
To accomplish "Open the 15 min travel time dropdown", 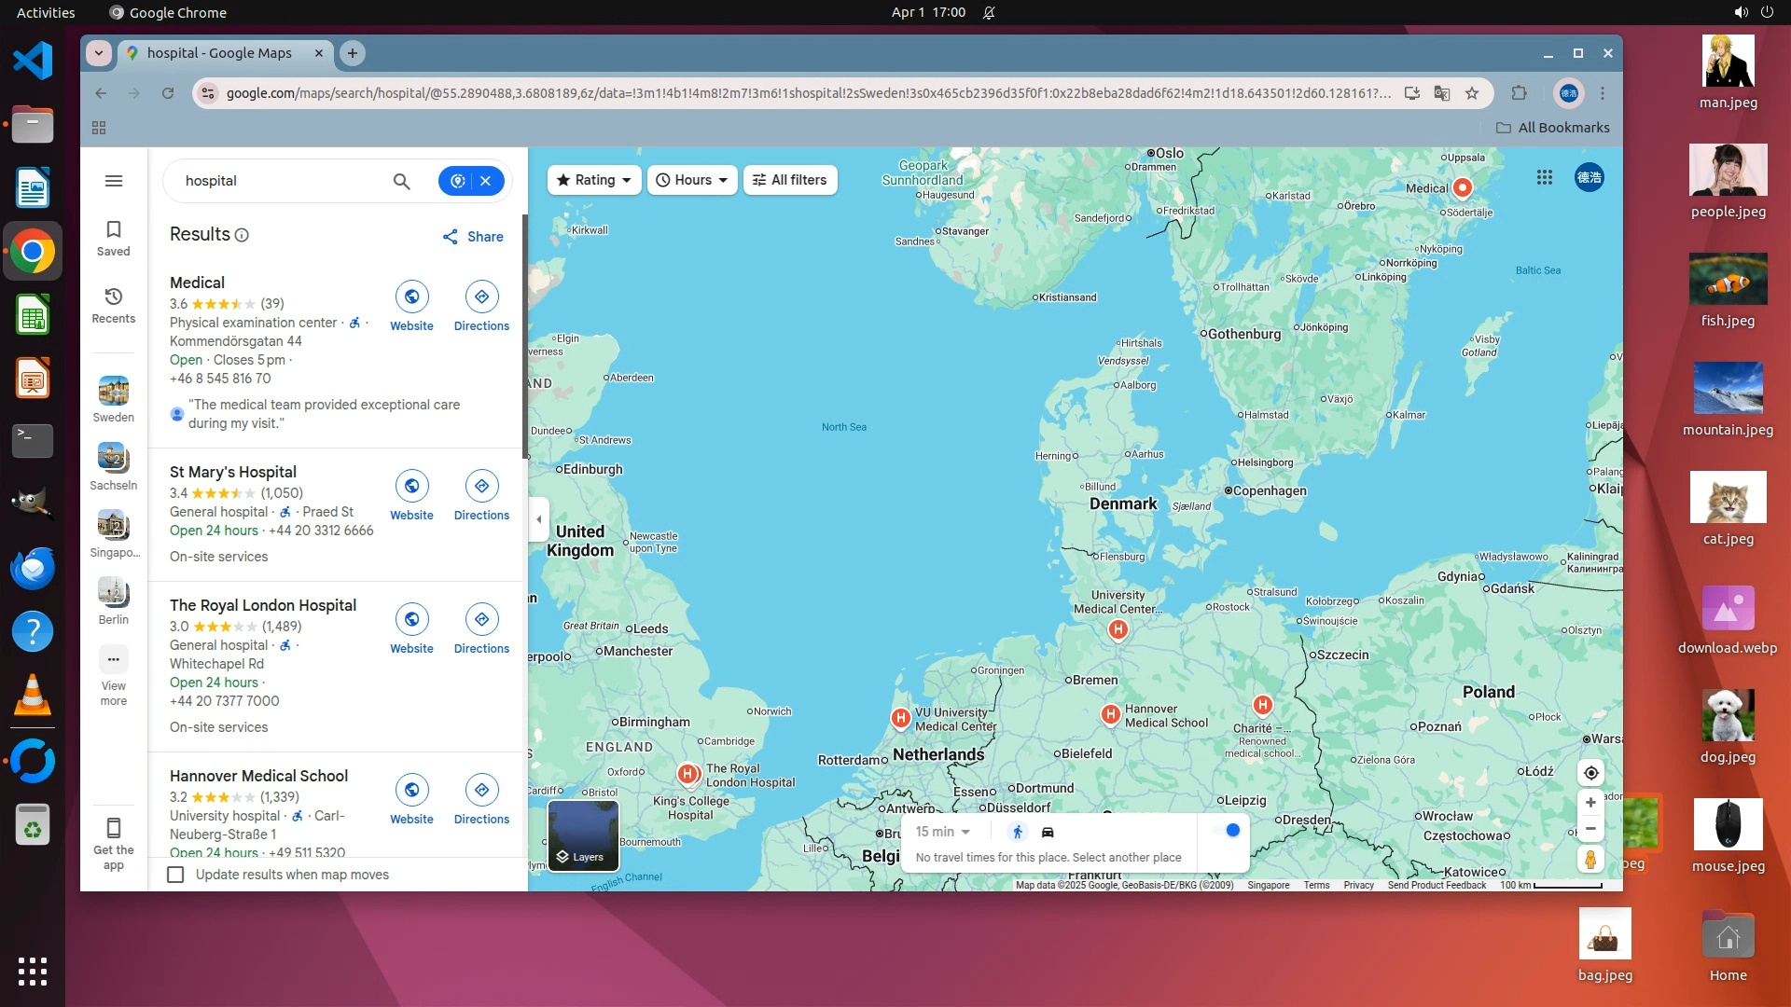I will click(x=943, y=832).
